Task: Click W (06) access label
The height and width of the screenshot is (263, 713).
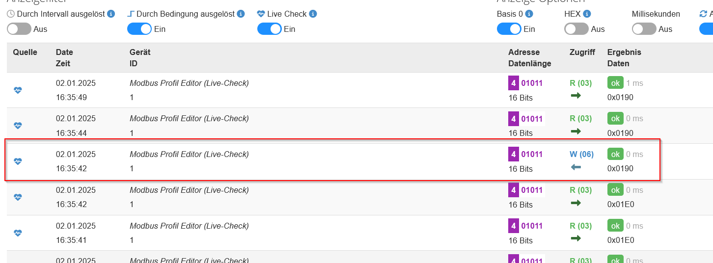Action: pos(581,154)
